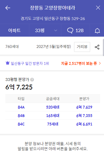Click the vertical scrollbar on the right
Screen dimensions: 104x159
point(103,47)
